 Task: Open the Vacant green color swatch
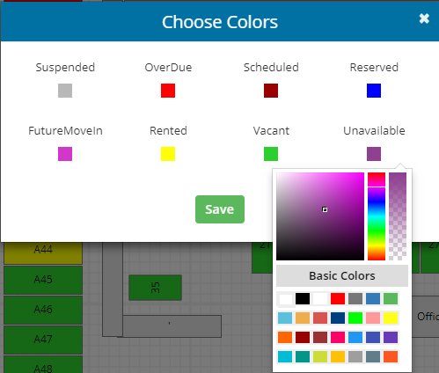[271, 154]
